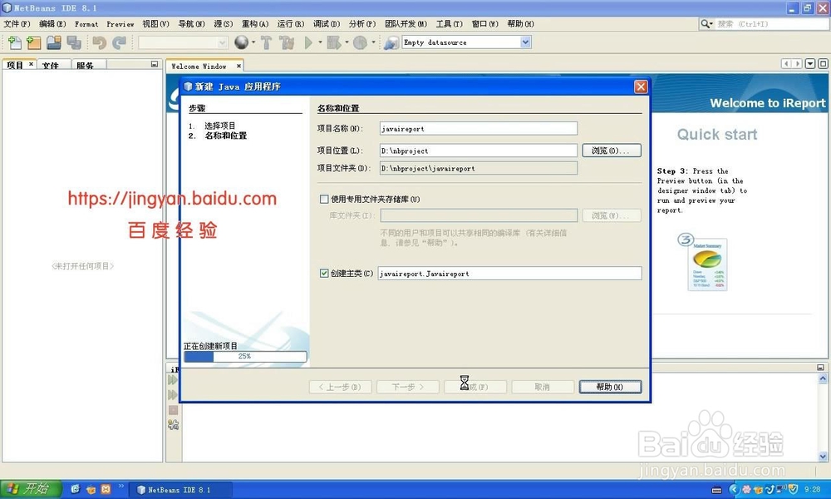Click the datasource report icon beside combo box
The image size is (831, 499).
point(391,42)
